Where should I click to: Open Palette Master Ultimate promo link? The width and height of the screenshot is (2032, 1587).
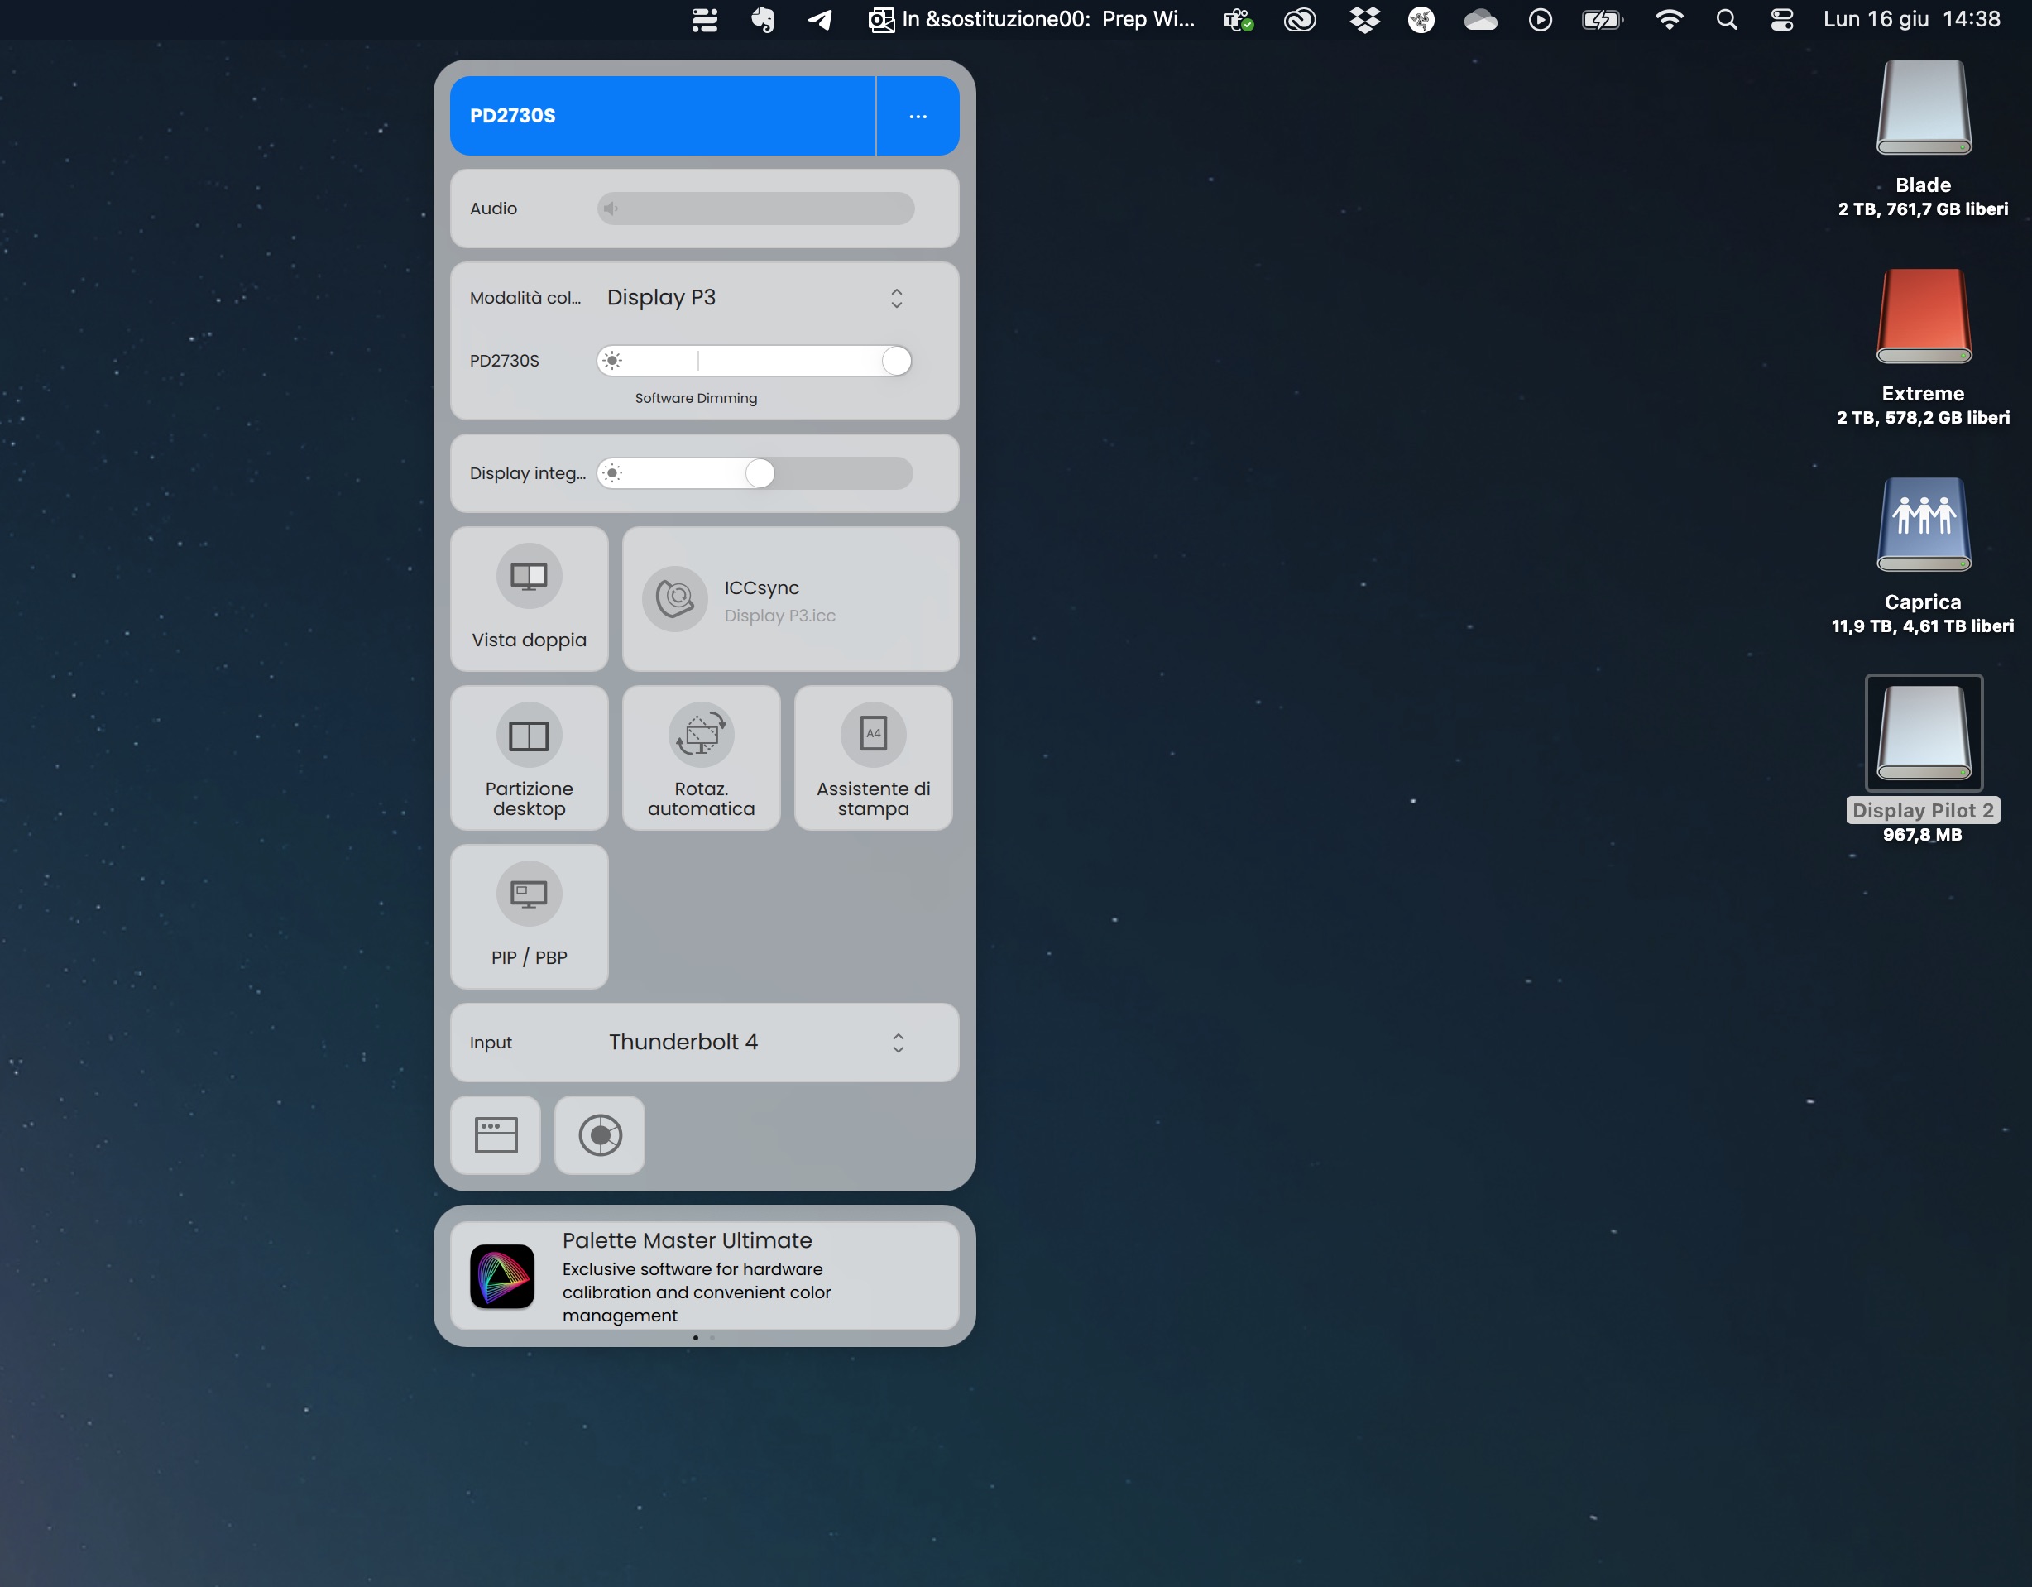(x=704, y=1276)
